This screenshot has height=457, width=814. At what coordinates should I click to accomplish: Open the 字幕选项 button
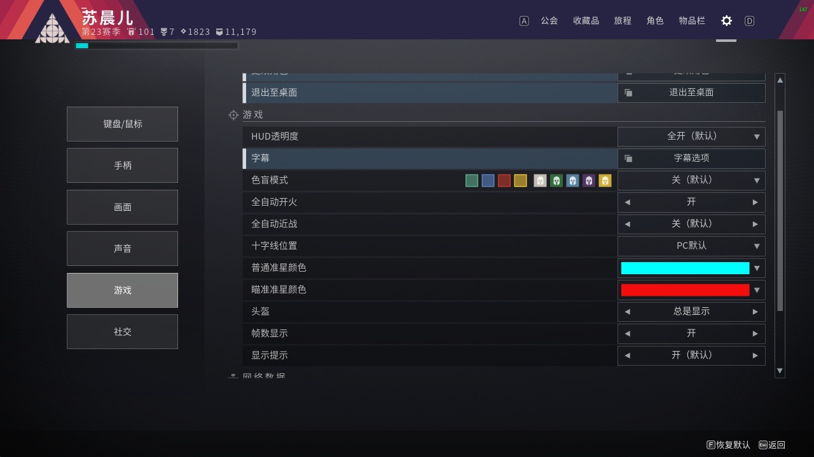pyautogui.click(x=691, y=158)
